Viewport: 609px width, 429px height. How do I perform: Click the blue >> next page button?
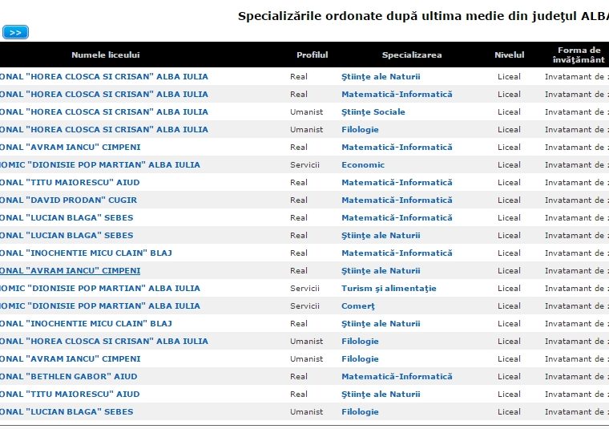pos(15,32)
